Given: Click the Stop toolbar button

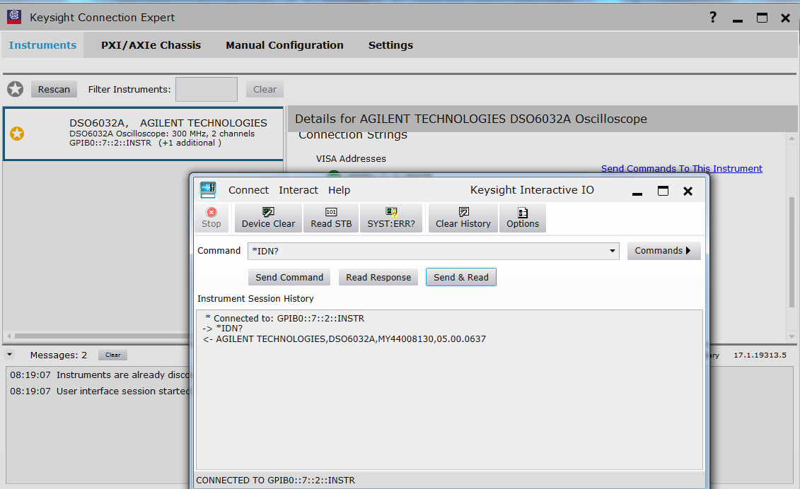Looking at the screenshot, I should coord(211,218).
